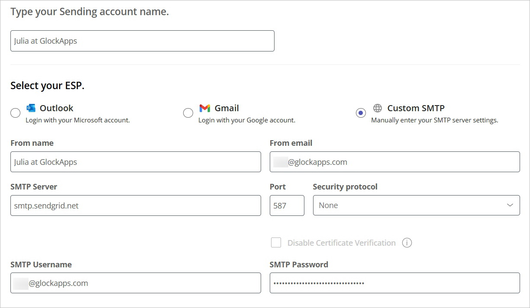530x308 pixels.
Task: Click the SMTP Password field
Action: coord(394,282)
